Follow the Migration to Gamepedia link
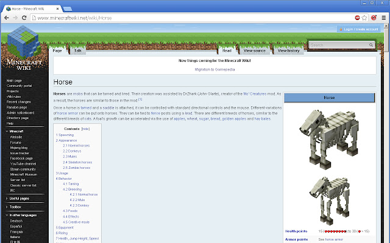The image size is (390, 243). [x=214, y=69]
